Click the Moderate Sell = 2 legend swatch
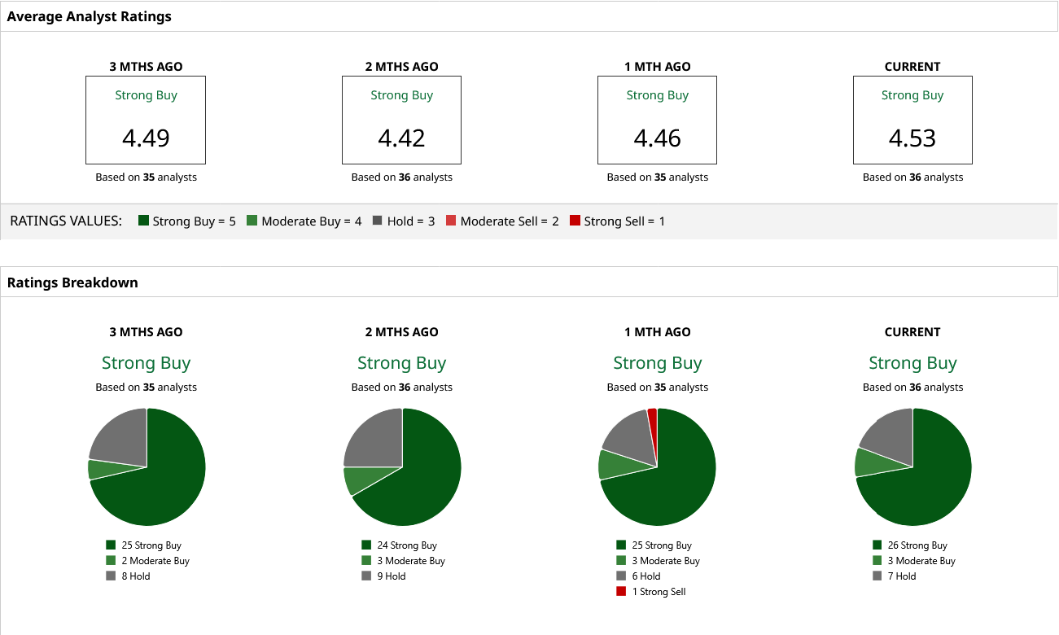This screenshot has height=635, width=1059. pyautogui.click(x=451, y=221)
